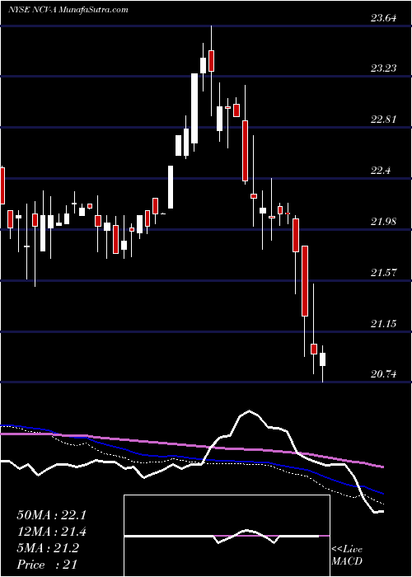Click the 22.4 price axis label
Screen dimensions: 412x577
tap(381, 171)
